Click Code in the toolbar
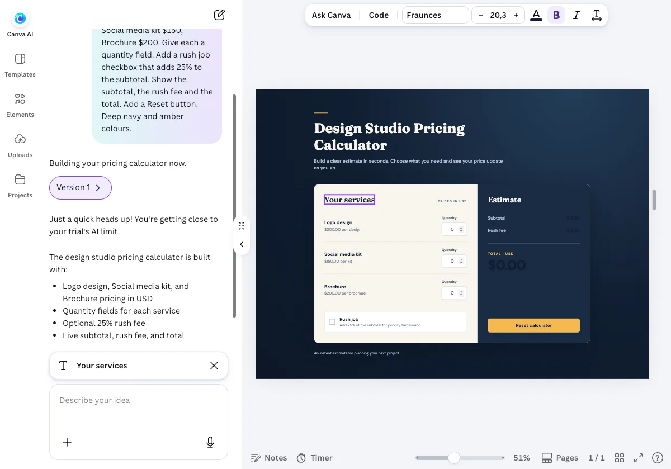 [379, 15]
